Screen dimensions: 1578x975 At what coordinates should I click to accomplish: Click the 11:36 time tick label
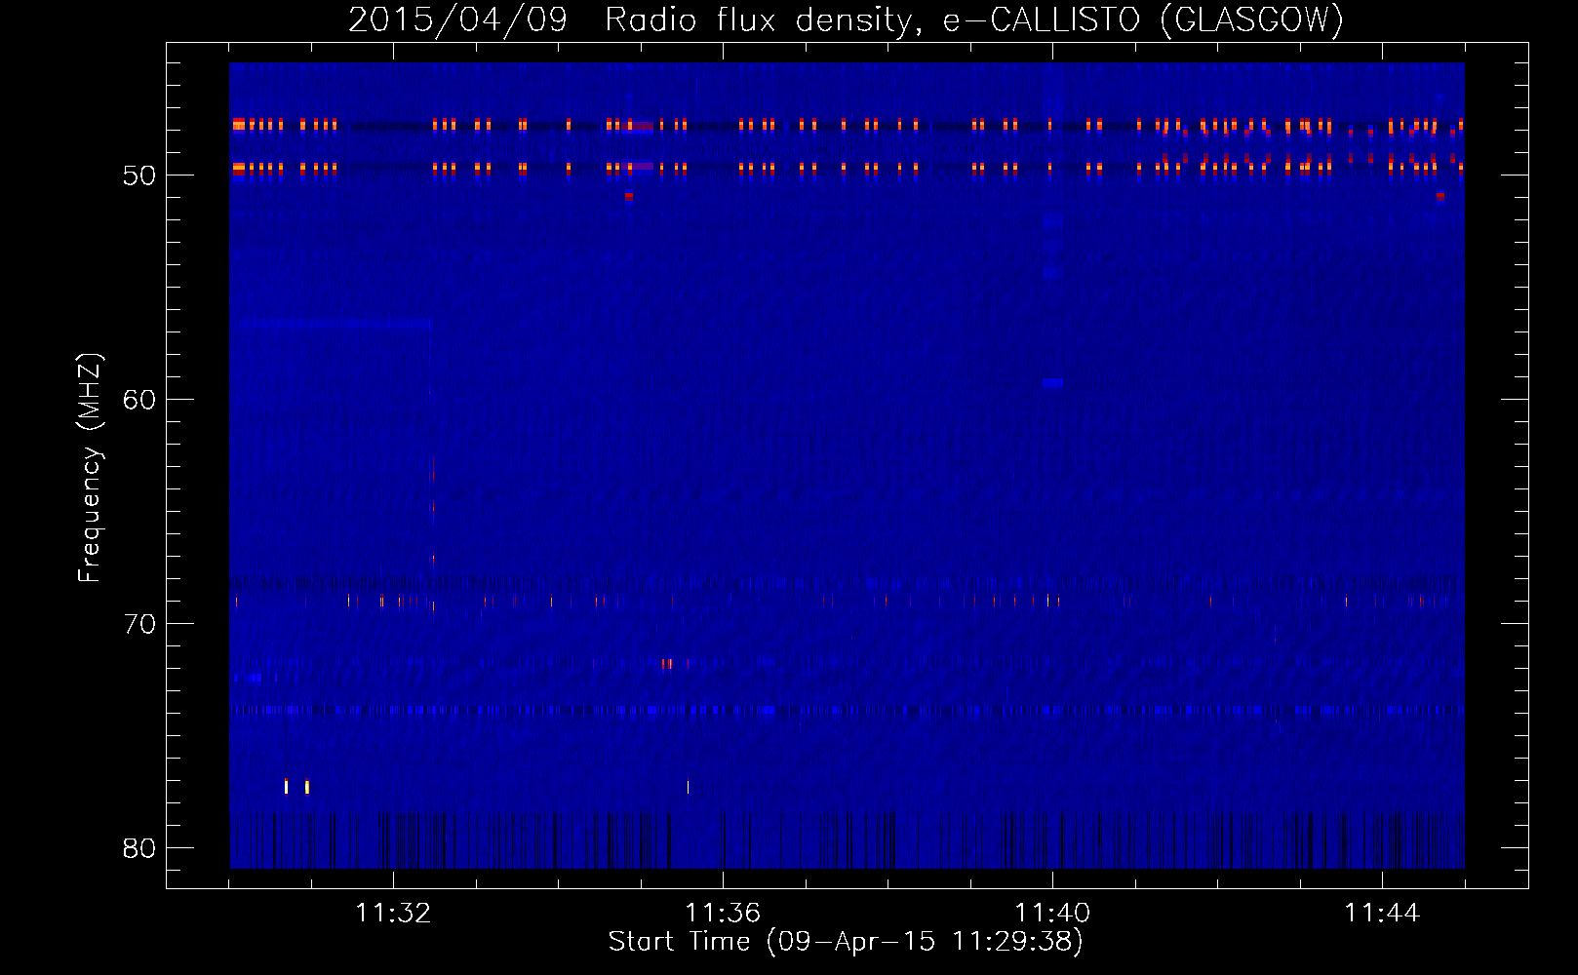(x=723, y=913)
